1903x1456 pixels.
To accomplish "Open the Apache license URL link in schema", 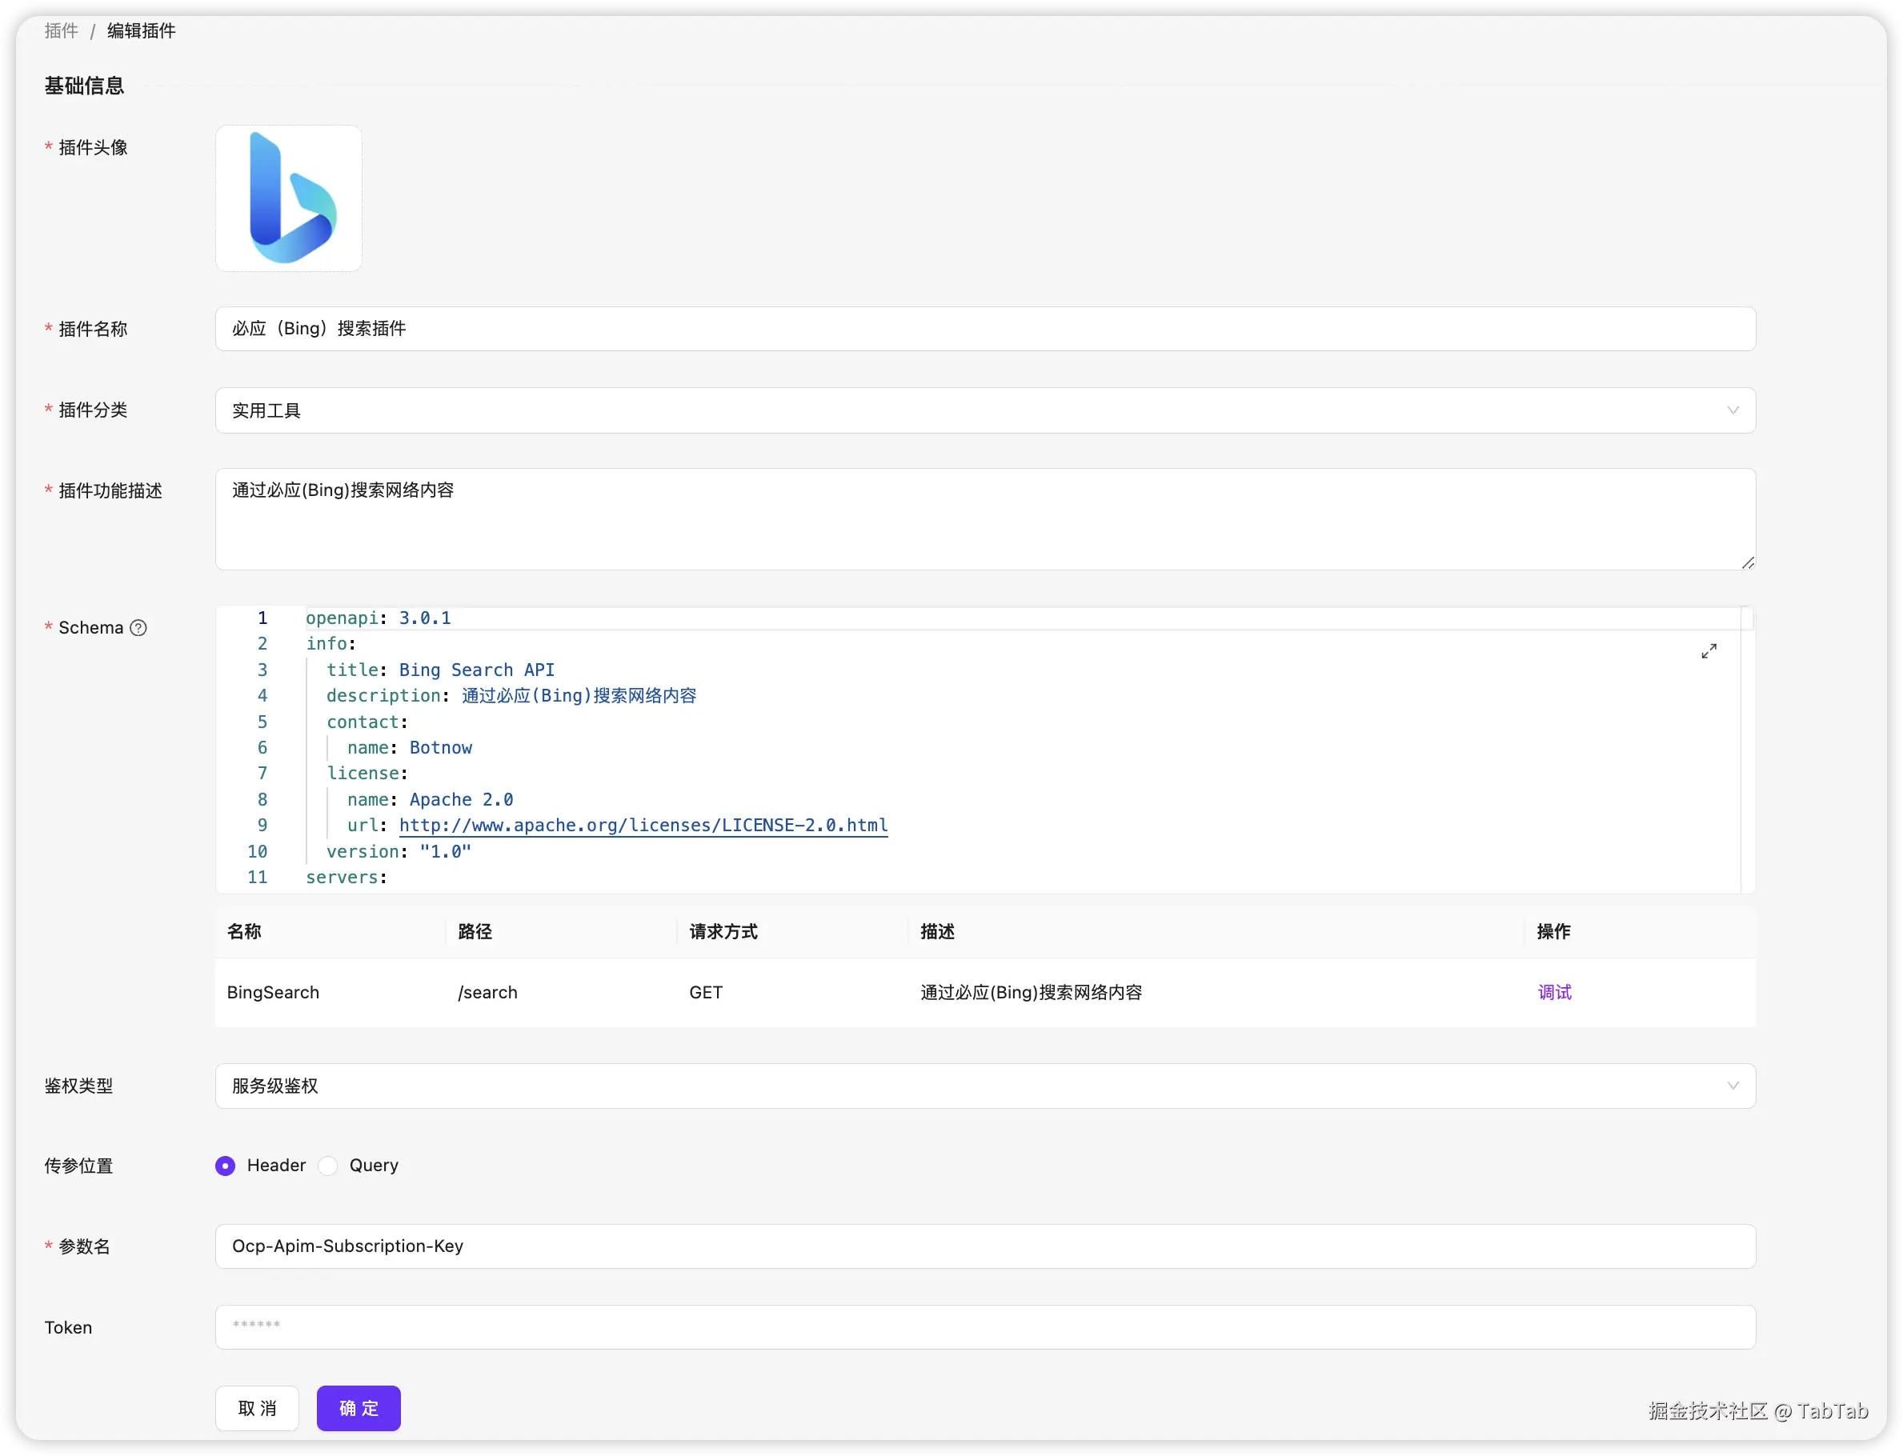I will (x=643, y=825).
